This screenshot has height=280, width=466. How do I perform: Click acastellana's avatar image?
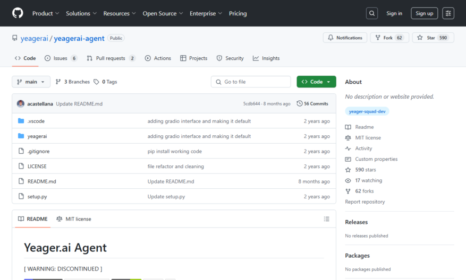point(21,103)
